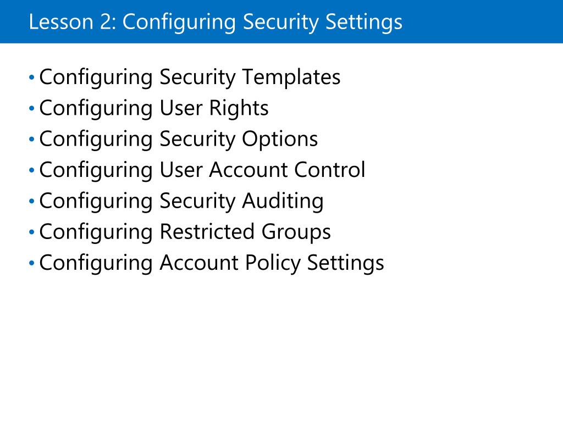Viewport: 563px width, 422px height.
Task: Click the word 'Policy' in last bullet
Action: [273, 263]
